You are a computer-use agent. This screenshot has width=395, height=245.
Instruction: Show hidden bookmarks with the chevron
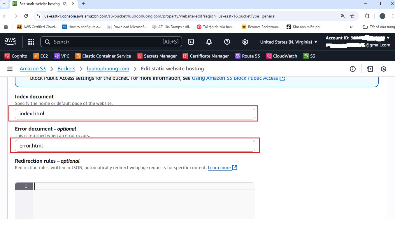[351, 27]
